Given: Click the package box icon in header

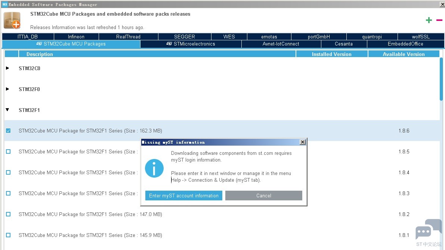Looking at the screenshot, I should (12, 21).
